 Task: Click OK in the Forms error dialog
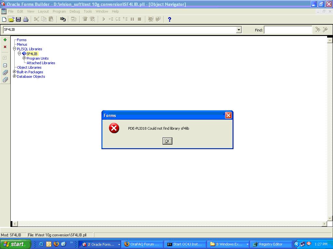167,141
